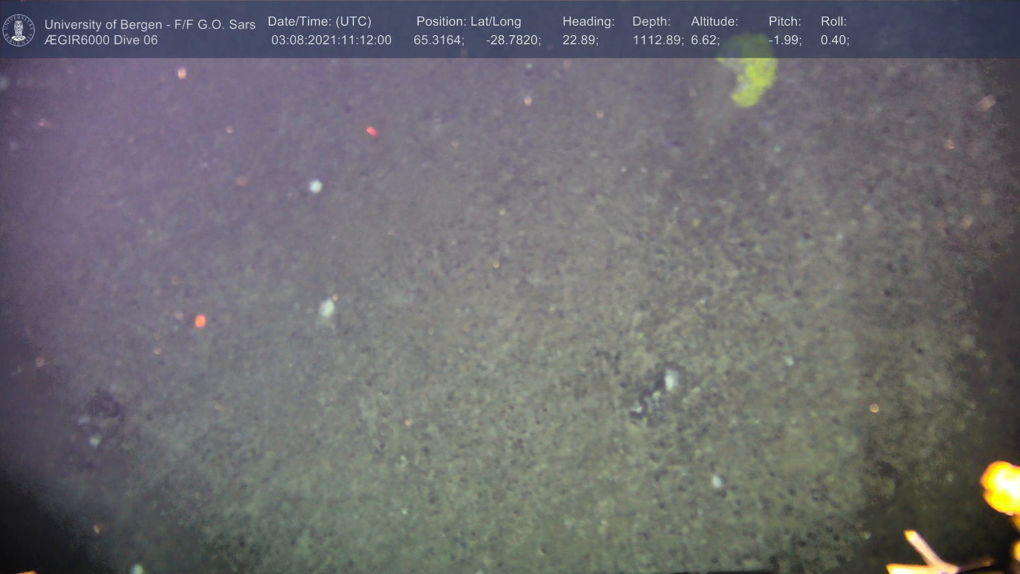Click the Depth value 1112.89

coord(657,40)
